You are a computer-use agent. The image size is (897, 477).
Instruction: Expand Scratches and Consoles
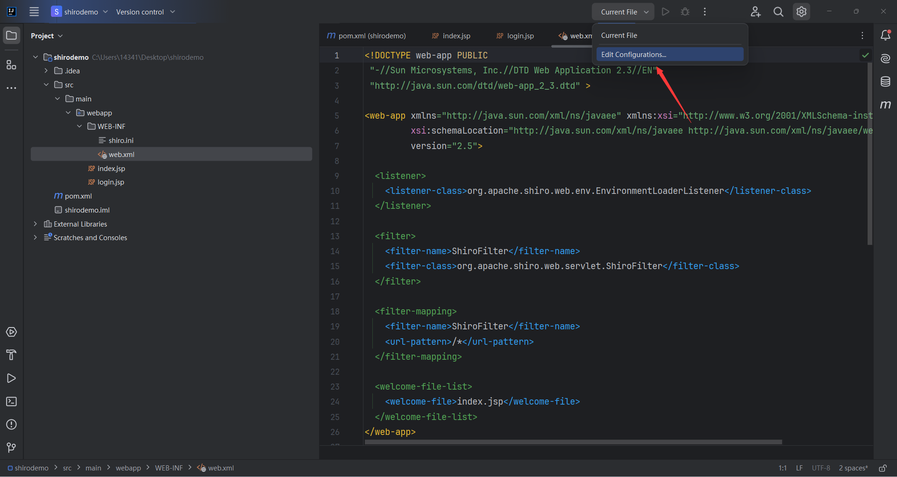pos(36,237)
